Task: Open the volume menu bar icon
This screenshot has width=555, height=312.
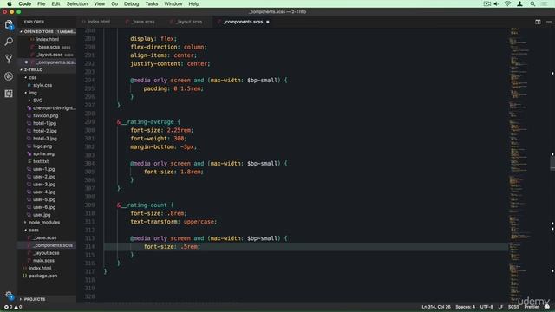Action: coord(496,3)
